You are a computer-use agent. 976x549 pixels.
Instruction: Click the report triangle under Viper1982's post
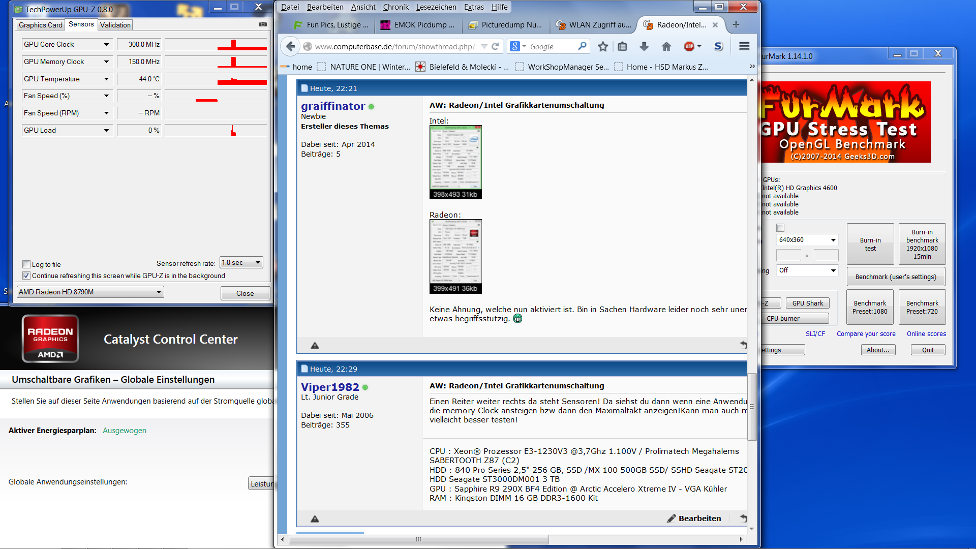[315, 518]
